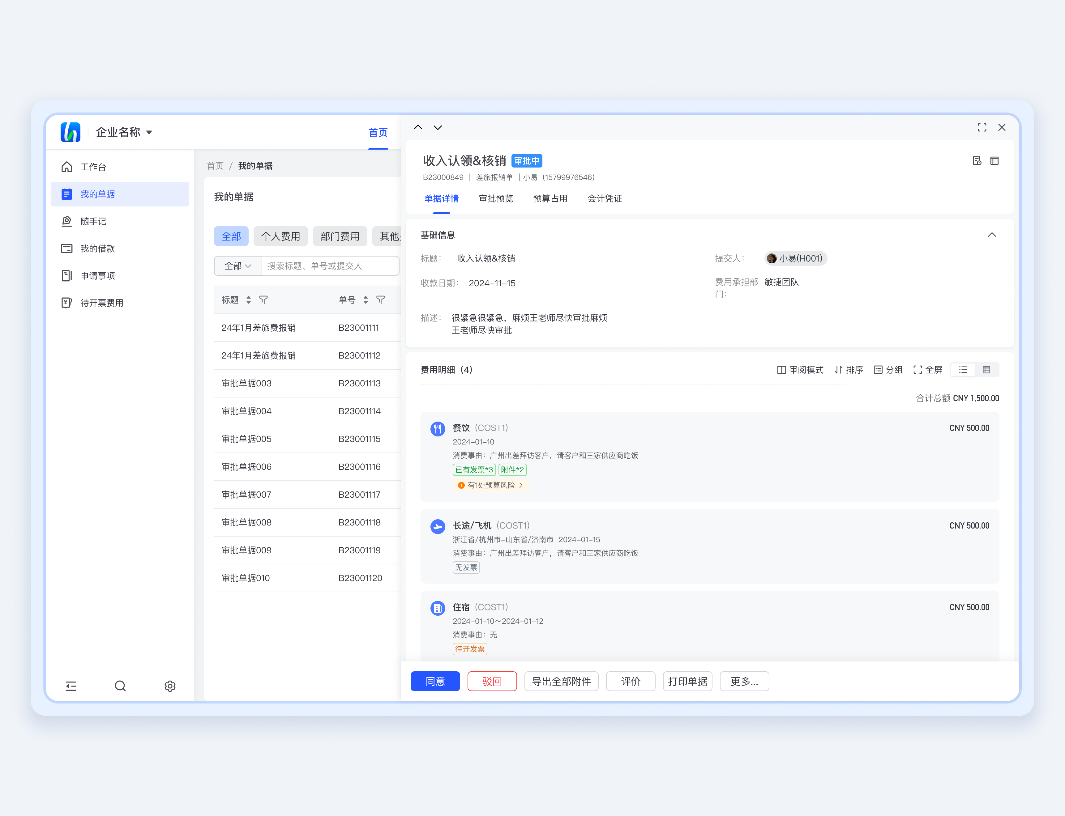
Task: Go to next document with down arrow
Action: pos(438,127)
